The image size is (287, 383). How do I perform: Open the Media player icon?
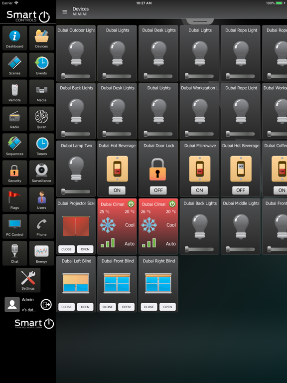pos(41,92)
